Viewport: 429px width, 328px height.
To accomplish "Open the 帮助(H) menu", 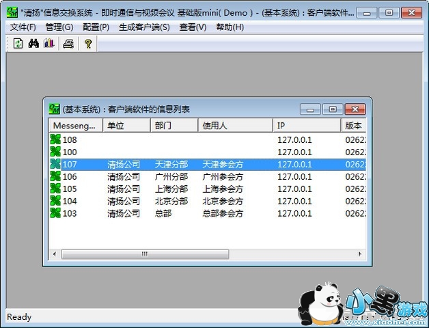I will [230, 27].
